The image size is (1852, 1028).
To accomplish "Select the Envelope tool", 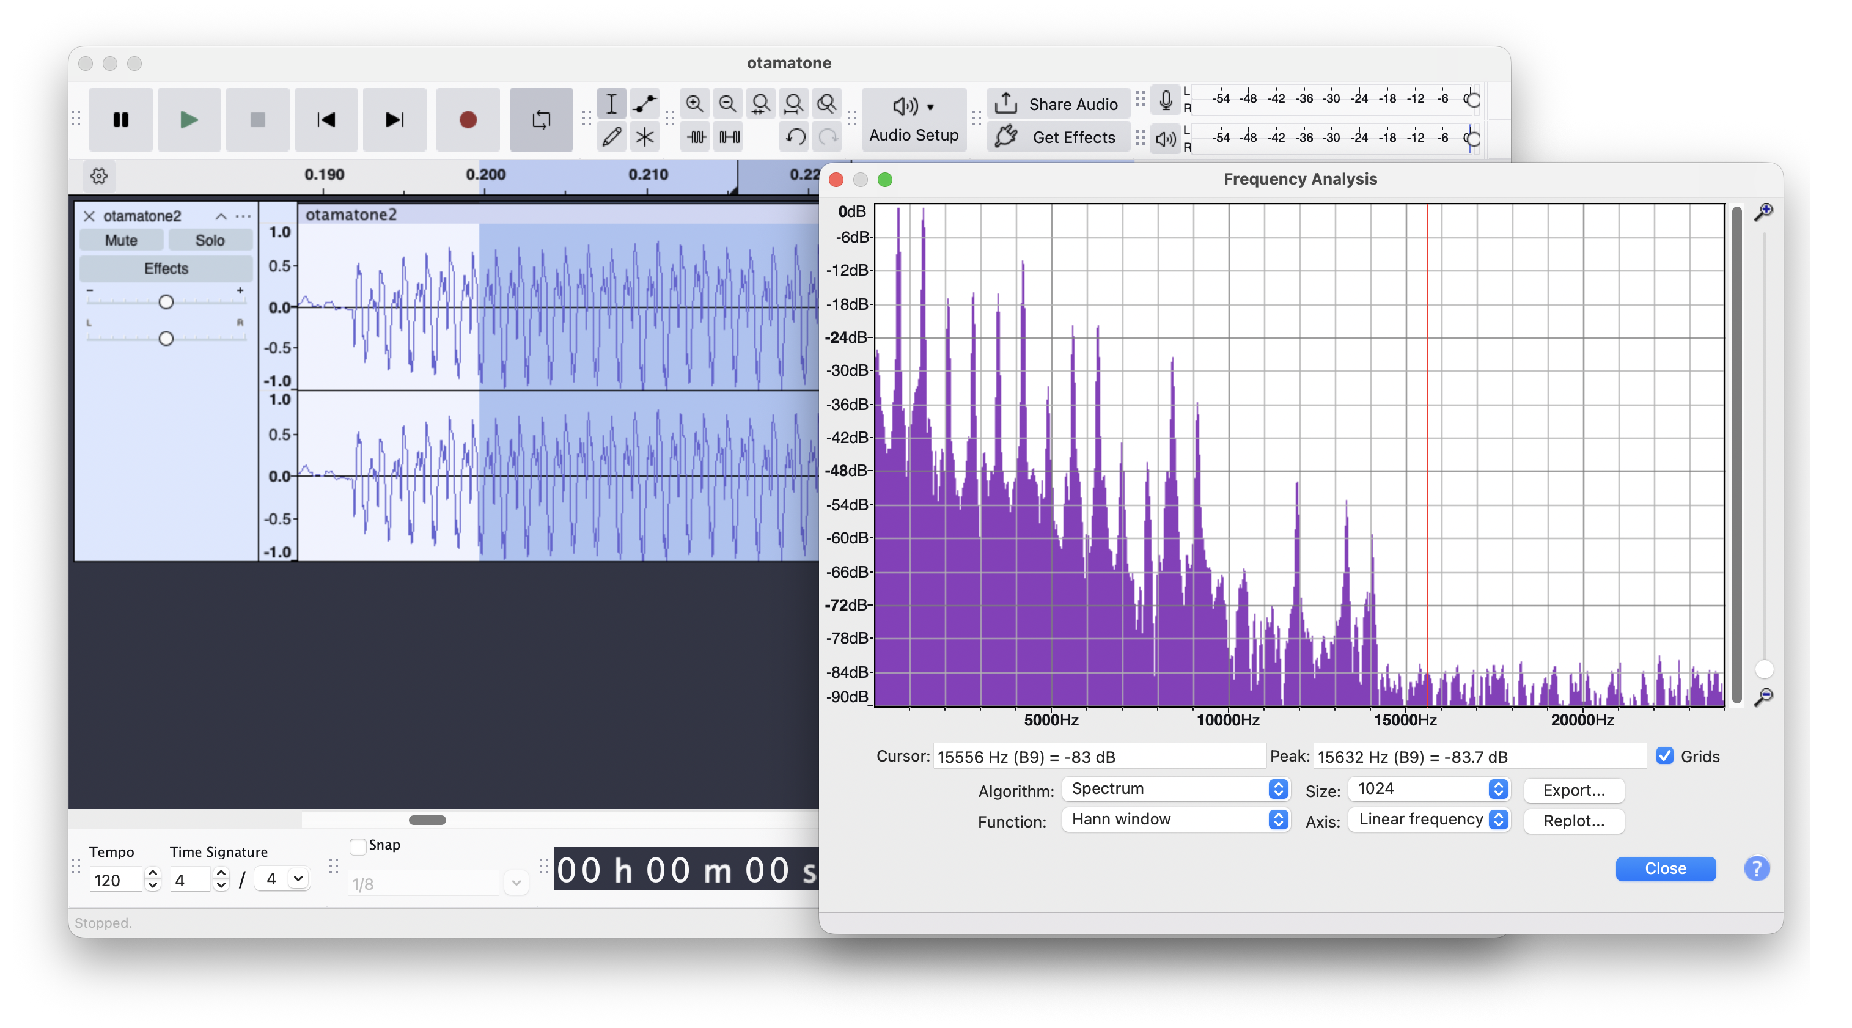I will 644,105.
